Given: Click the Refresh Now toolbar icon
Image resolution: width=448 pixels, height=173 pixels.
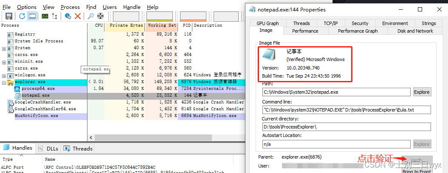Looking at the screenshot, I should click(22, 16).
